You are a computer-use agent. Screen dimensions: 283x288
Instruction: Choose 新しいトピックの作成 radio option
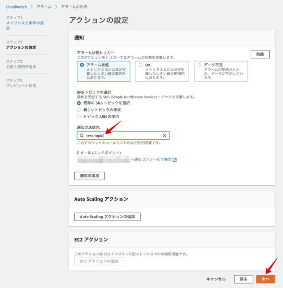coord(79,110)
